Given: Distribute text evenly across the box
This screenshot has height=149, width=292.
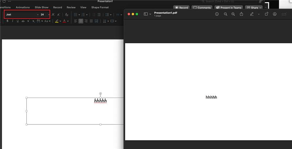Looking at the screenshot, I should click(96, 21).
